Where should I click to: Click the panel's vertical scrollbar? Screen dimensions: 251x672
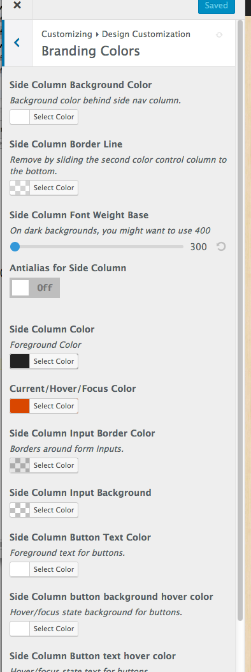pyautogui.click(x=240, y=322)
